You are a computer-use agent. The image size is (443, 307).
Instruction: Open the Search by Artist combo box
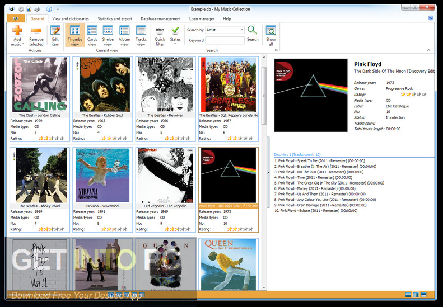(225, 30)
